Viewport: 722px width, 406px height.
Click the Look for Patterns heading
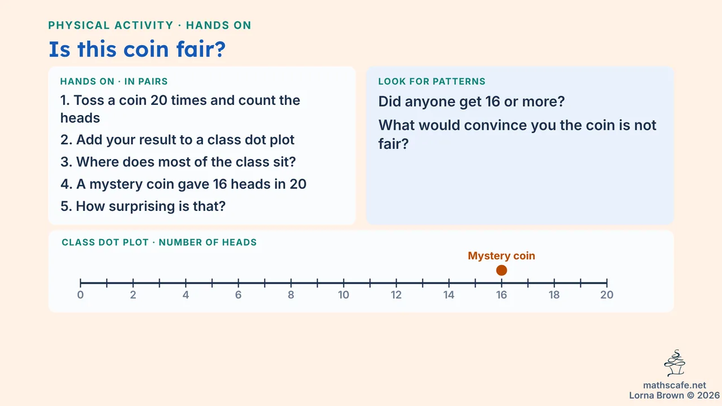pos(432,82)
